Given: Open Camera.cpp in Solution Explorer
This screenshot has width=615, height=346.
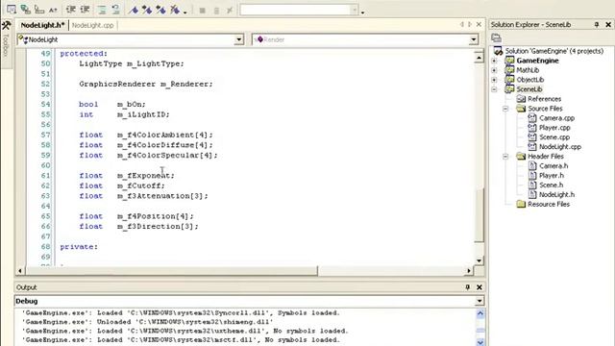Looking at the screenshot, I should (x=556, y=118).
